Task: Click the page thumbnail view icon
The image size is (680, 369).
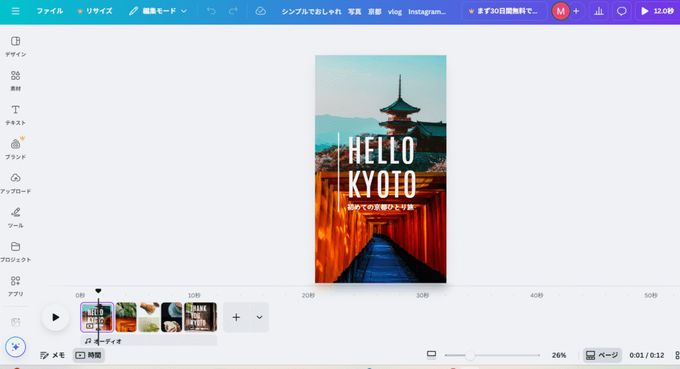Action: tap(431, 355)
